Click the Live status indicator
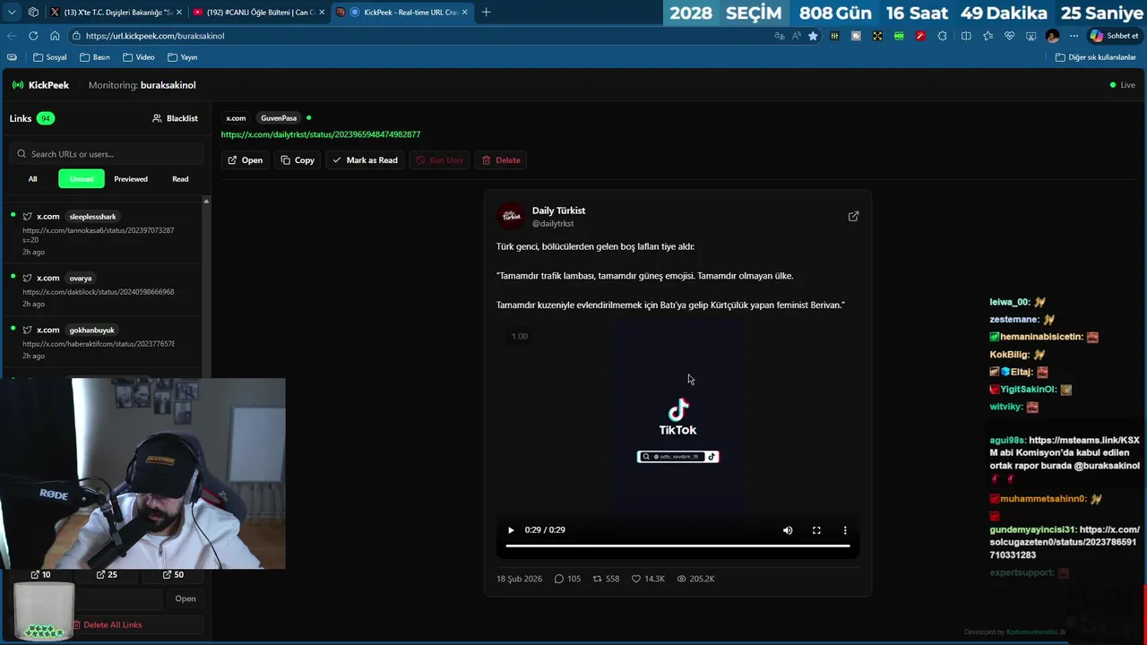This screenshot has height=645, width=1147. [1122, 85]
